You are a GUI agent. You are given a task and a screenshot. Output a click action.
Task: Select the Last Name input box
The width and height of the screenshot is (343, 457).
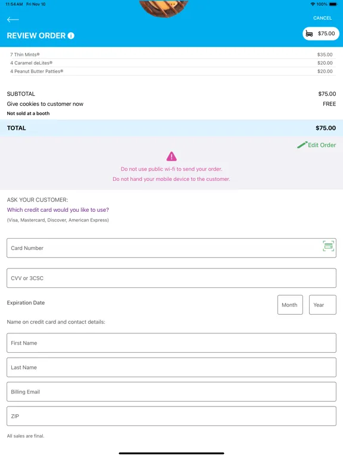click(171, 368)
